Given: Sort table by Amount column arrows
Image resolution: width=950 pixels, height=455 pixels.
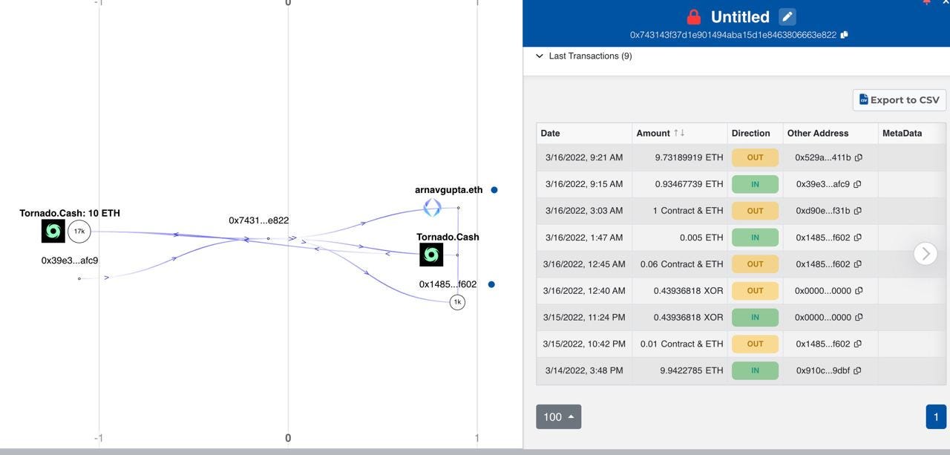Looking at the screenshot, I should pos(678,133).
